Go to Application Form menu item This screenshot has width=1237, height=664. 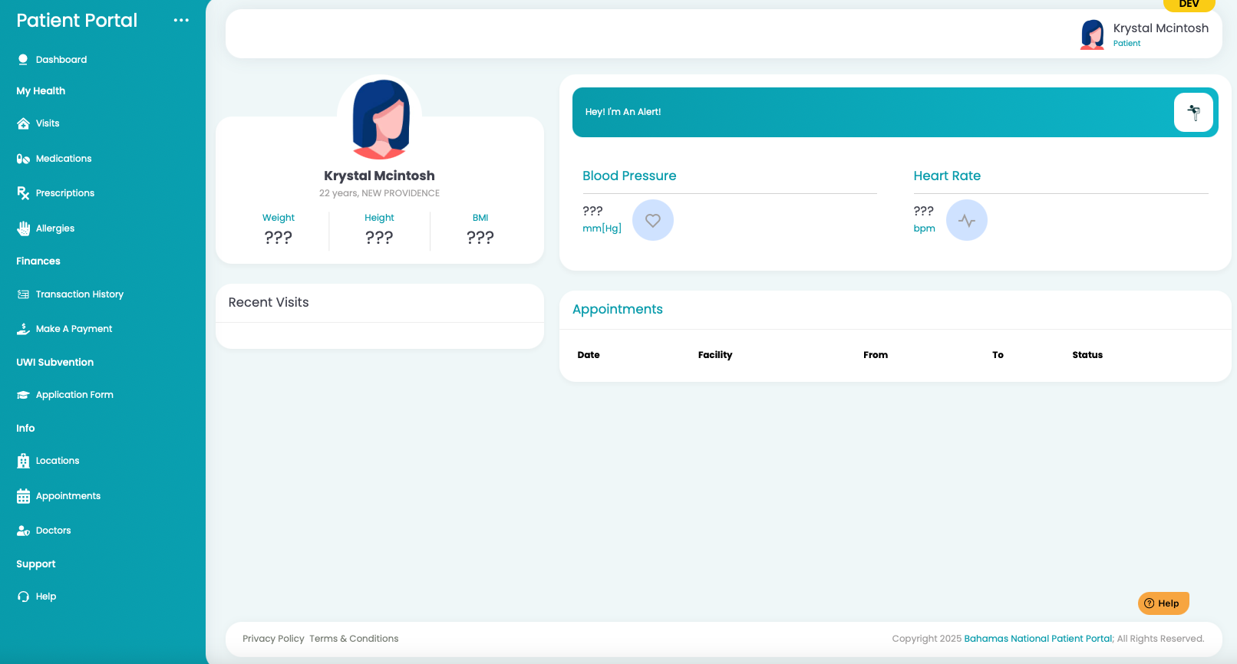(74, 395)
